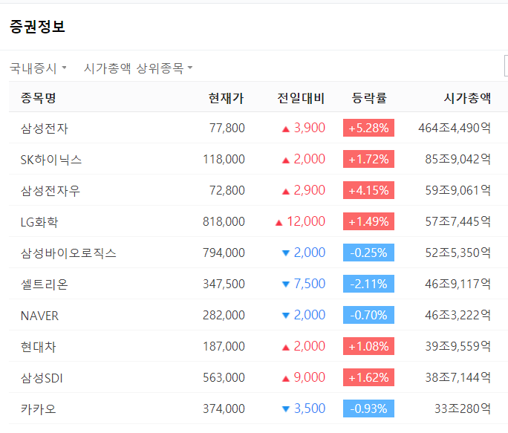The width and height of the screenshot is (508, 433).
Task: Open the 국내증시 dropdown
Action: point(38,68)
